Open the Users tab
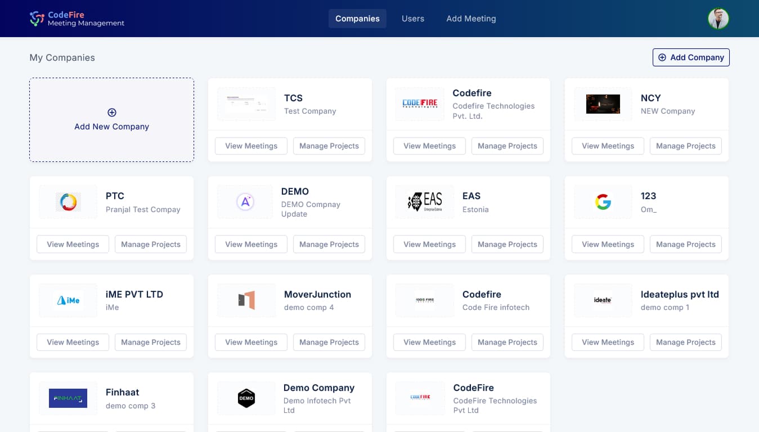Viewport: 759px width, 432px height. click(413, 19)
